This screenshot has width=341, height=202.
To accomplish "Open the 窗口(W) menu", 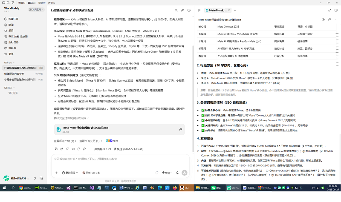I will click(x=32, y=3).
